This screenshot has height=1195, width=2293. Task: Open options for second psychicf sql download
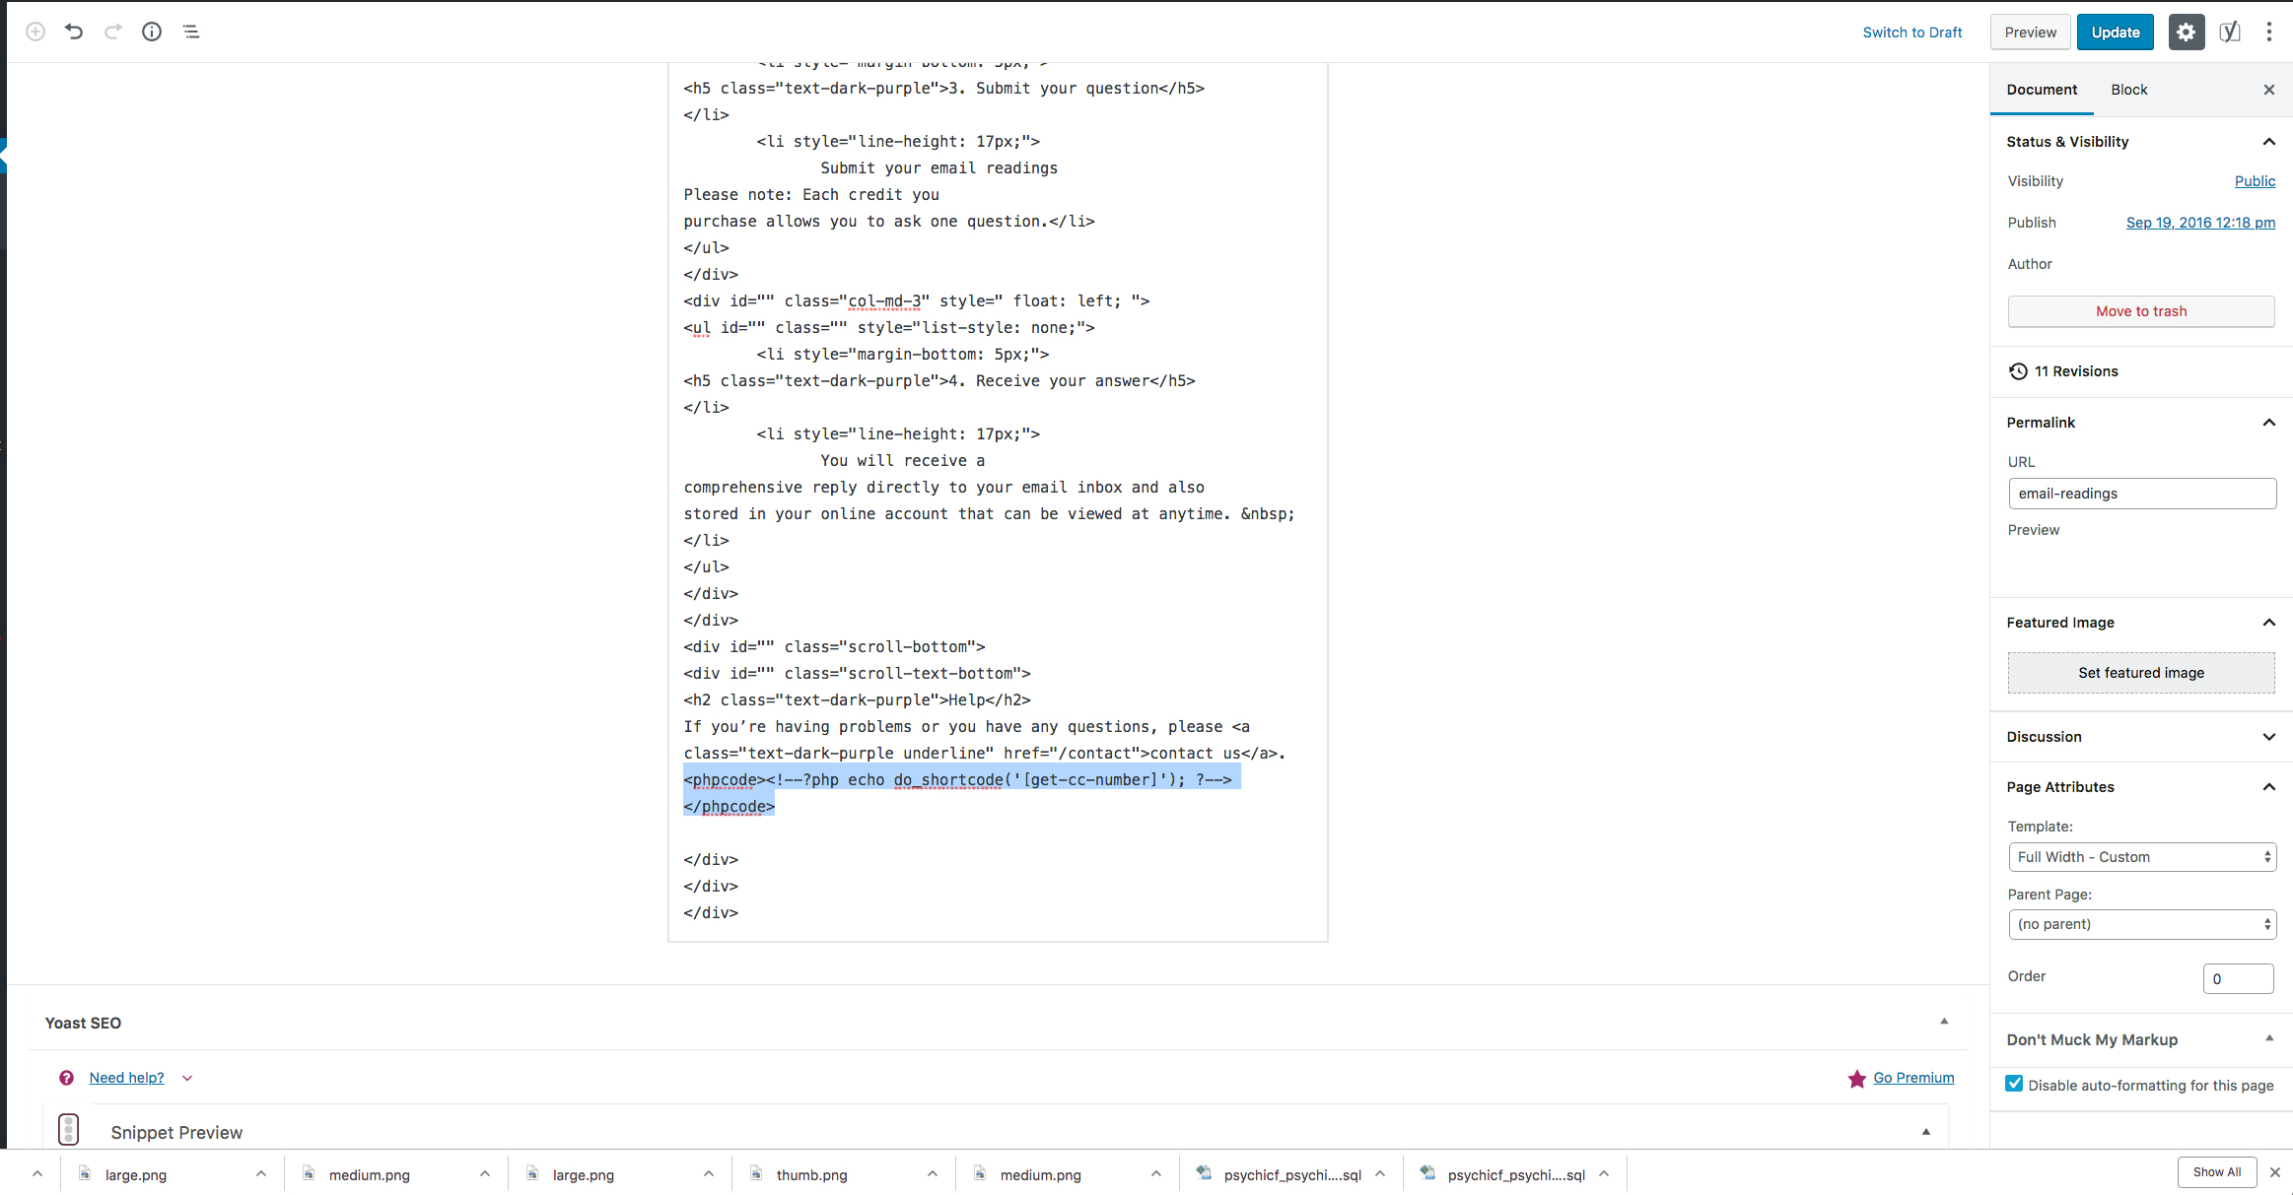[x=1604, y=1173]
